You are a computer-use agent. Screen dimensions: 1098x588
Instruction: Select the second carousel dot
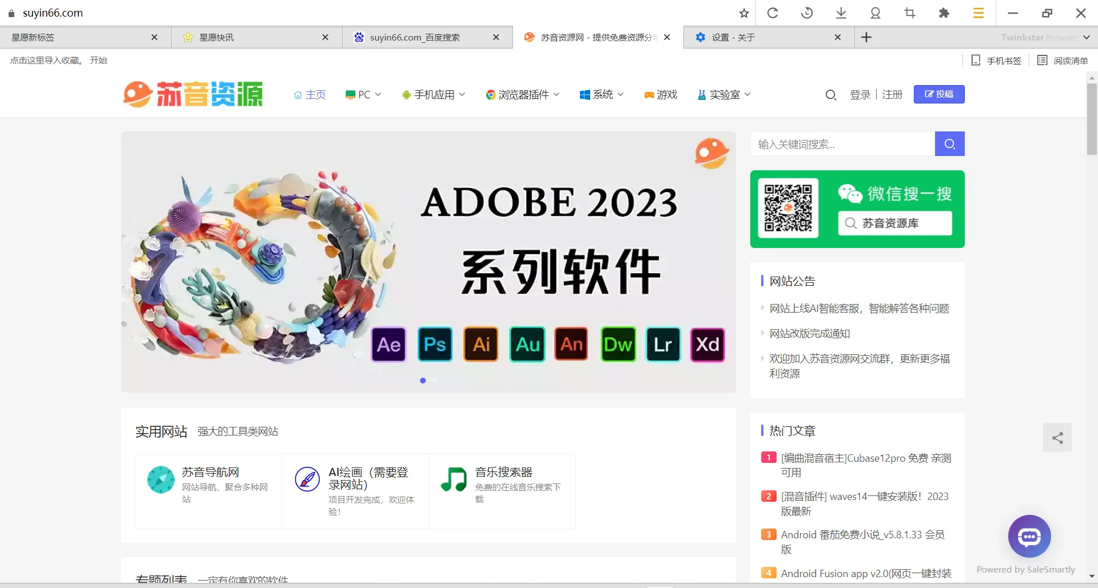[435, 380]
